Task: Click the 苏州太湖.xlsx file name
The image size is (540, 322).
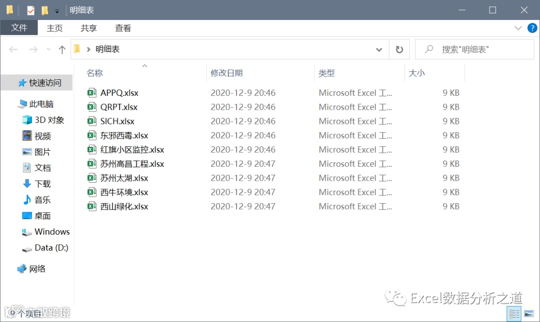Action: [x=124, y=178]
